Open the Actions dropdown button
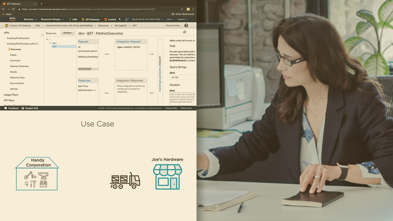The width and height of the screenshot is (393, 221). coord(68,33)
